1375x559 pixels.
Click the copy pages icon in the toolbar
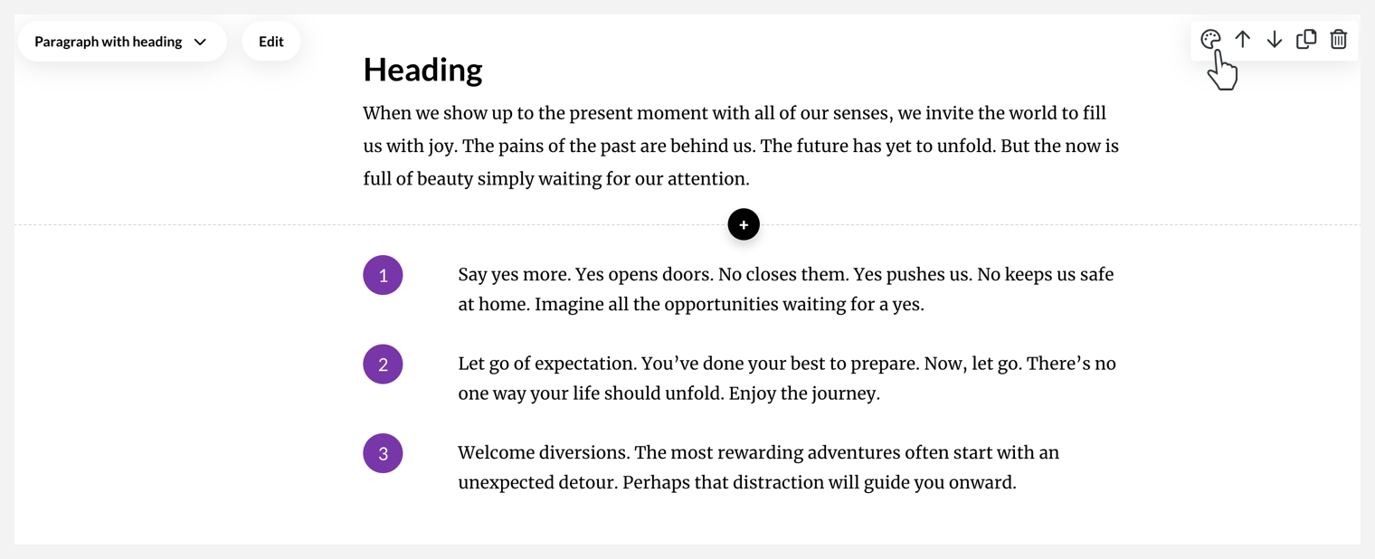click(1306, 39)
